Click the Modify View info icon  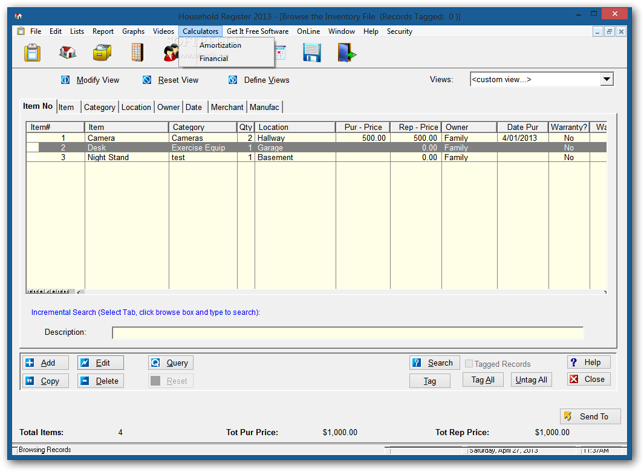pyautogui.click(x=65, y=80)
